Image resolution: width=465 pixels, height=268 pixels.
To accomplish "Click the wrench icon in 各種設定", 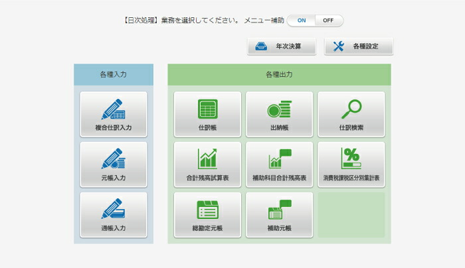I will pyautogui.click(x=338, y=46).
